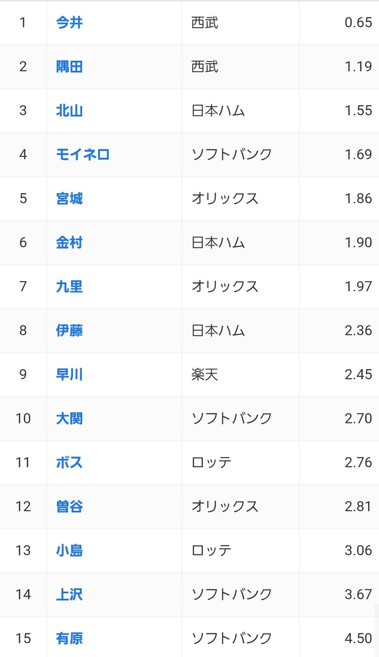This screenshot has height=657, width=379.
Task: Open player link 北山
Action: click(x=69, y=111)
